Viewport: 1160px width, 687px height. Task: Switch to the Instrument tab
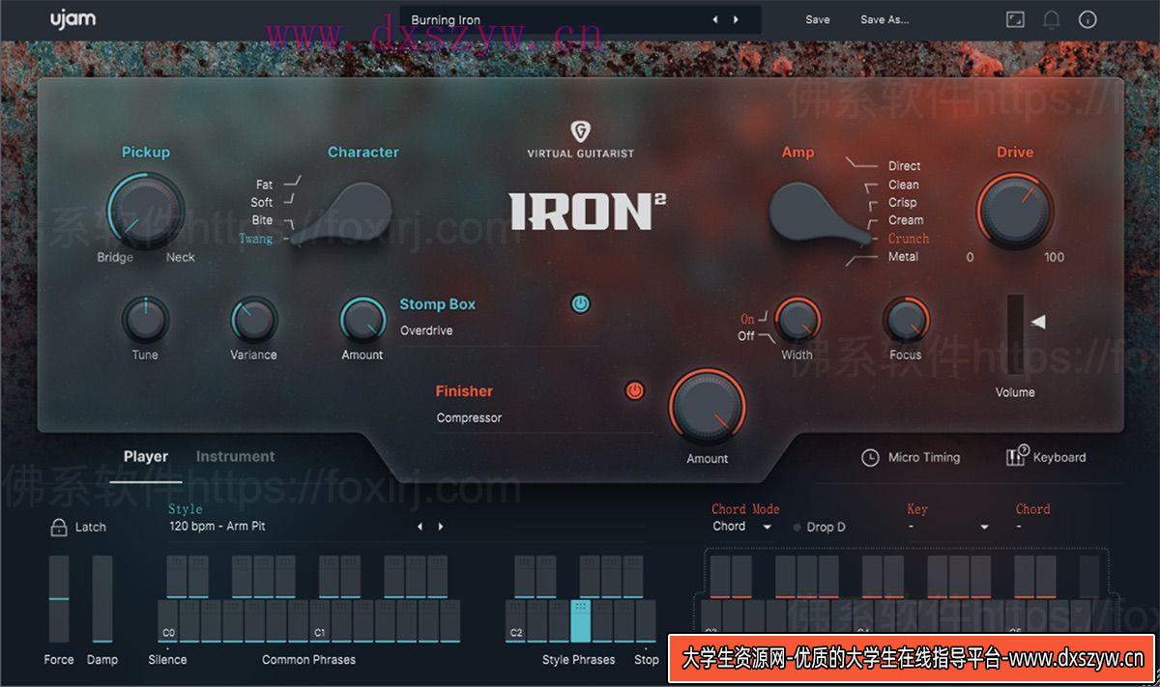pos(235,456)
